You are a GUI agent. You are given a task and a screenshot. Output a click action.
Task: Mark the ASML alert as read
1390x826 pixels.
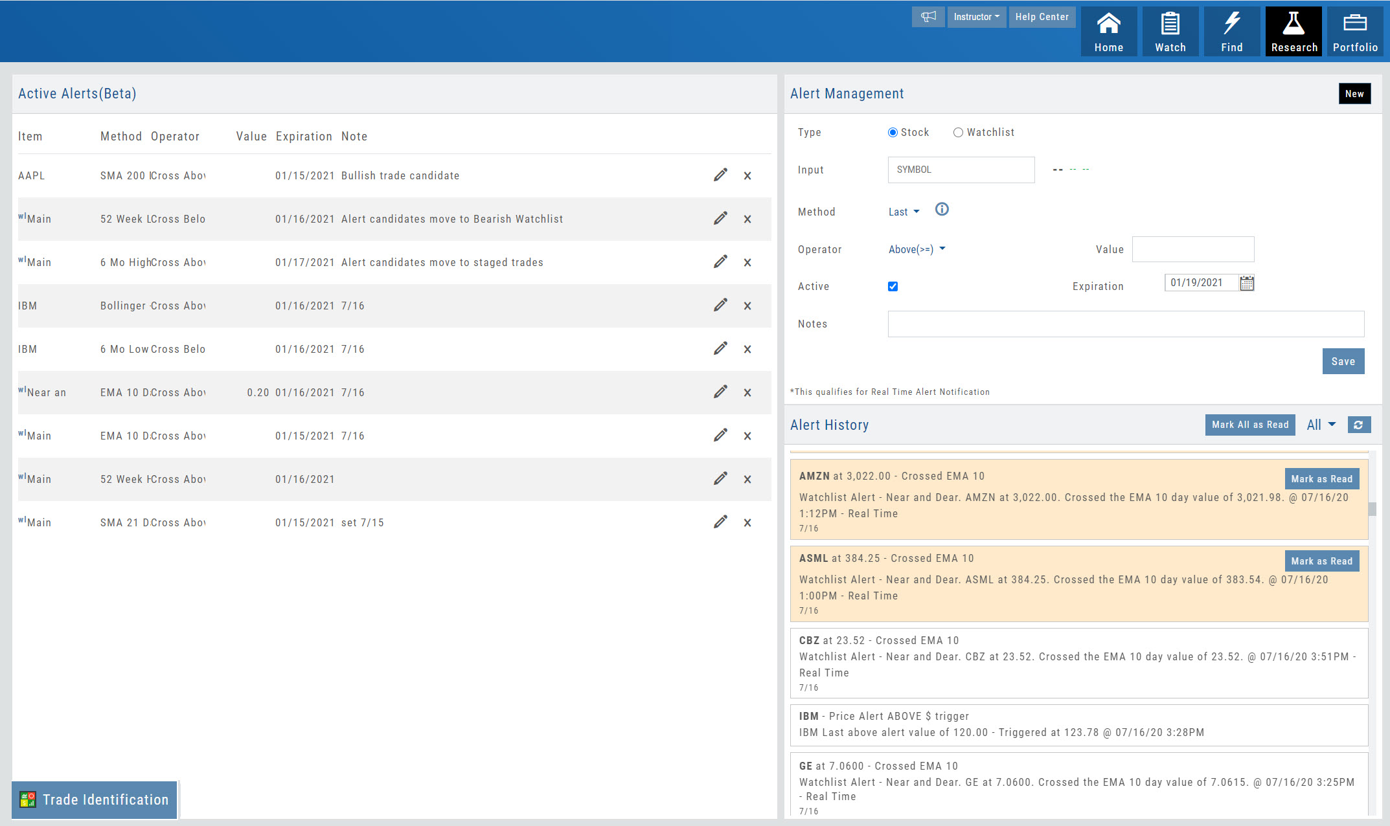(x=1321, y=561)
